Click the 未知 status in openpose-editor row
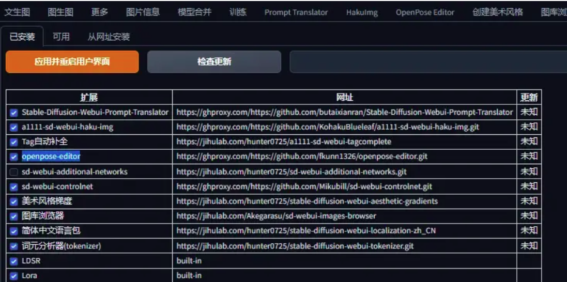 [x=529, y=156]
